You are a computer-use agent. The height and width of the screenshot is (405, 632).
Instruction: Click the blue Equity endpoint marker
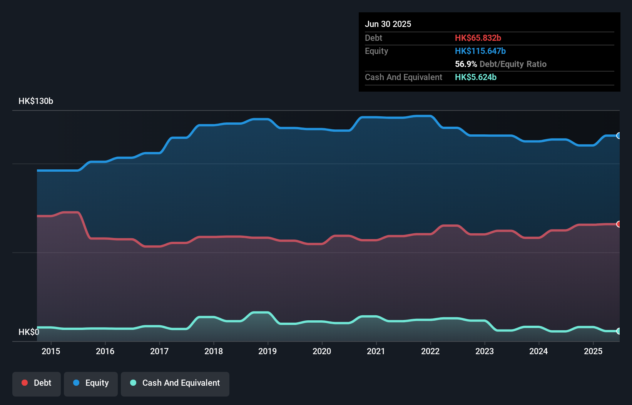point(619,136)
